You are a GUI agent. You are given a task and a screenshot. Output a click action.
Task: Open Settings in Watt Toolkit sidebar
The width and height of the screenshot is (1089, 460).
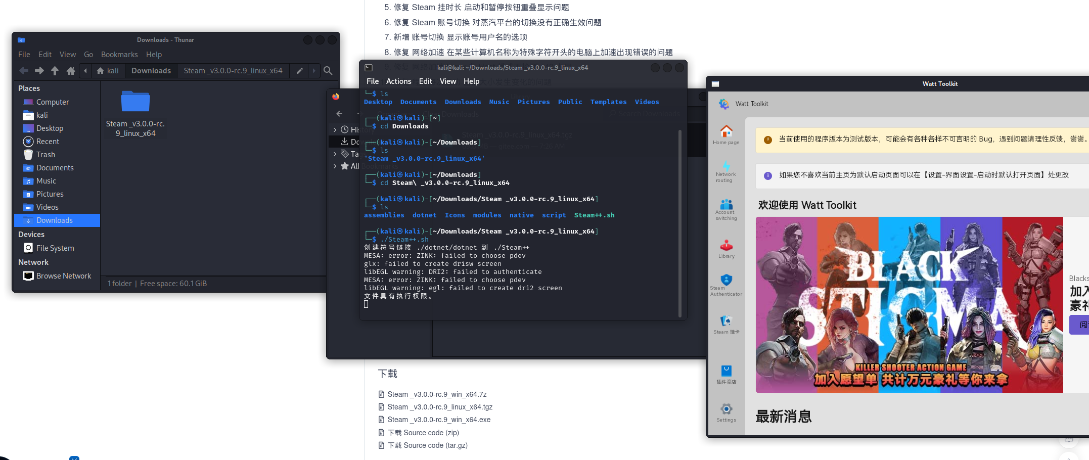(x=726, y=413)
